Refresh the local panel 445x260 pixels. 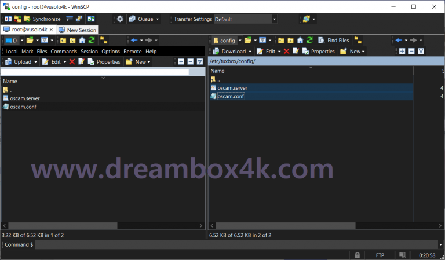pos(92,41)
